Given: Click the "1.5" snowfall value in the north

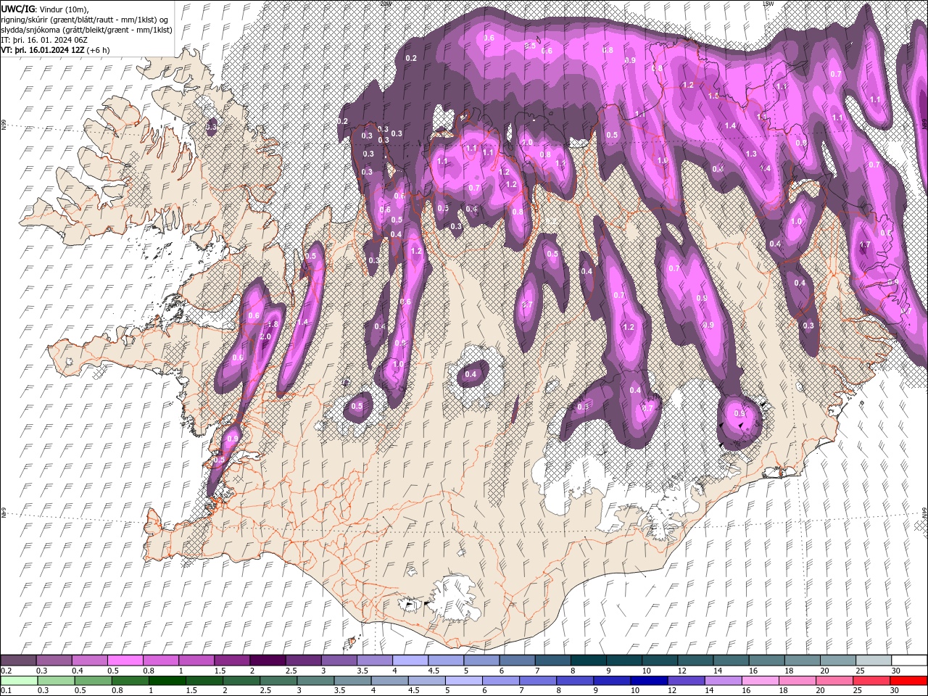Looking at the screenshot, I should pos(713,96).
